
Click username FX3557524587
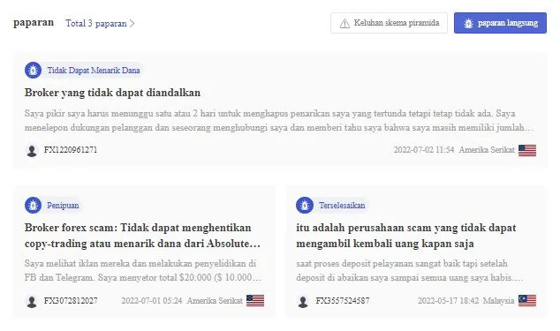point(343,301)
